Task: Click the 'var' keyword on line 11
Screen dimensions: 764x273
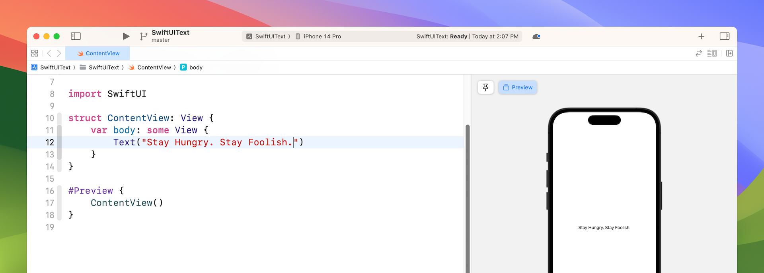Action: [99, 130]
